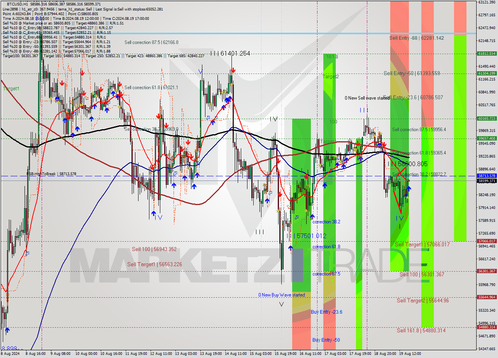Click the '10 Aug 16:00' time axis label
Viewport: 498px width, 358px height.
pyautogui.click(x=111, y=354)
